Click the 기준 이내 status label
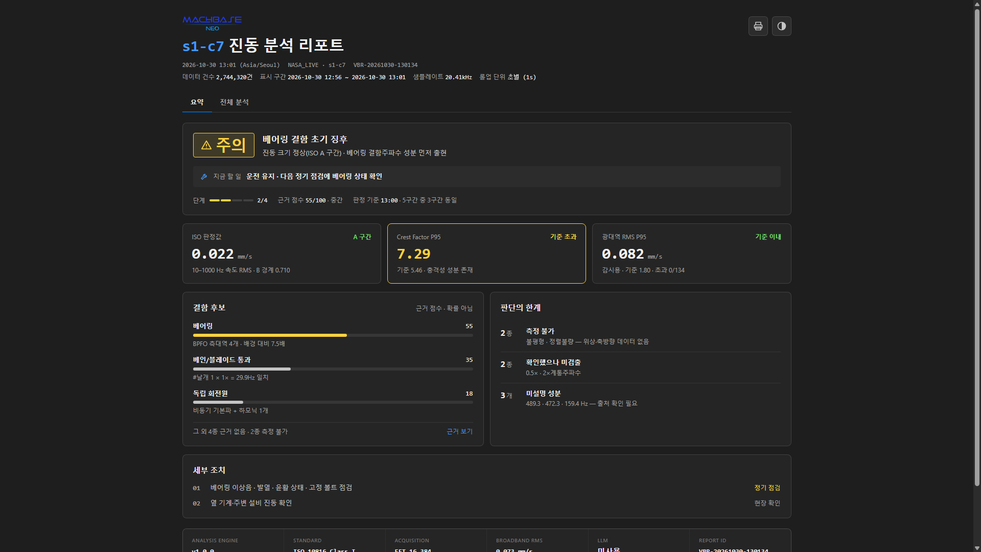981x552 pixels. coord(768,237)
